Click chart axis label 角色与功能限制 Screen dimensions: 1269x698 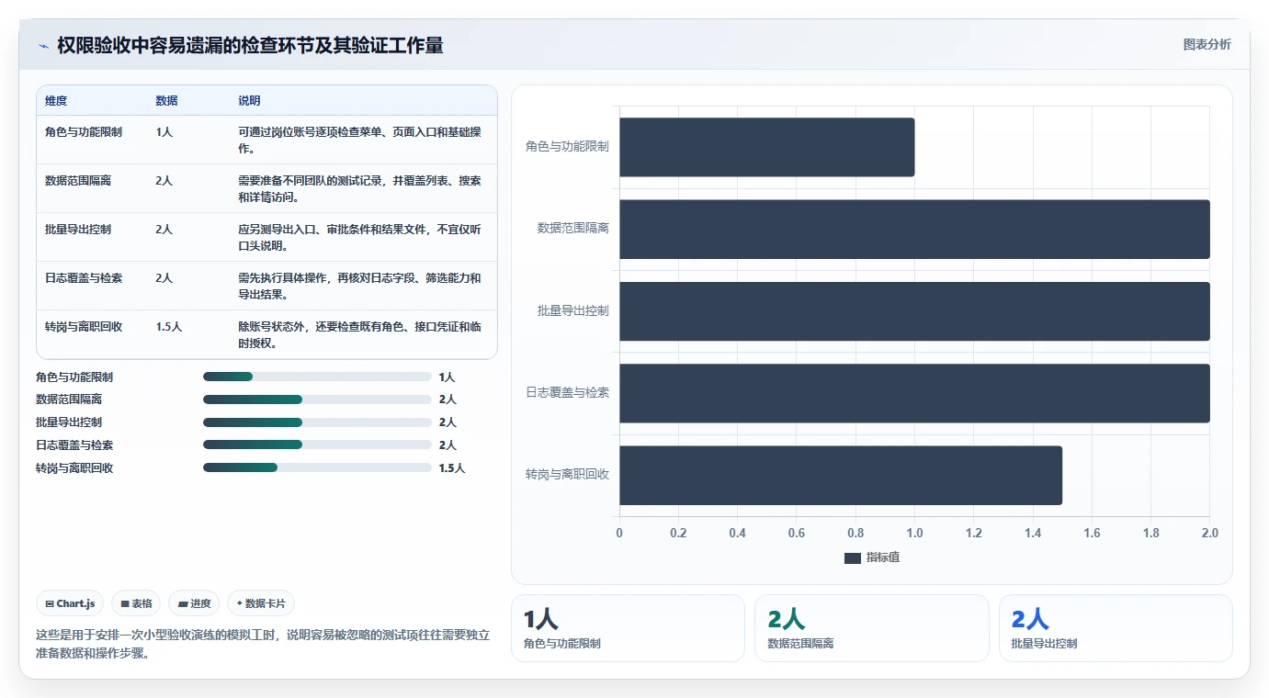tap(567, 146)
